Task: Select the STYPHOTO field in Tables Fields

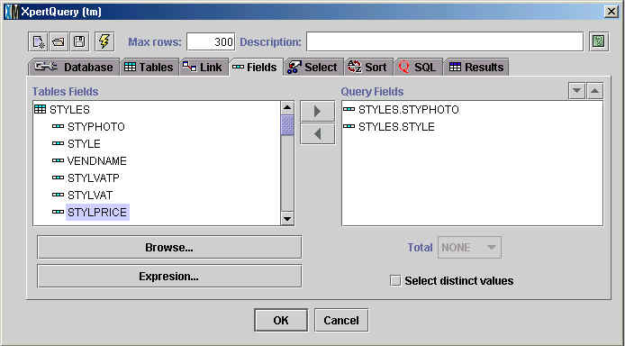Action: pos(96,126)
